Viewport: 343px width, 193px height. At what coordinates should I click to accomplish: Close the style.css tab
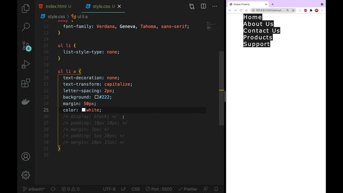pos(119,6)
